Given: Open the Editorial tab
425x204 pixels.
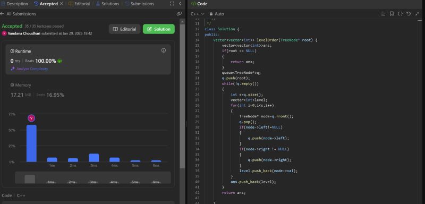Looking at the screenshot, I should pyautogui.click(x=79, y=4).
